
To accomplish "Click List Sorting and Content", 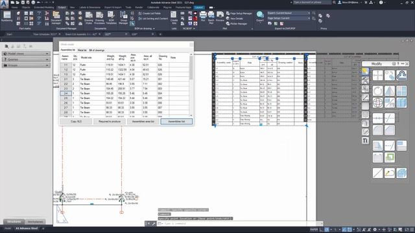I will tap(153, 19).
